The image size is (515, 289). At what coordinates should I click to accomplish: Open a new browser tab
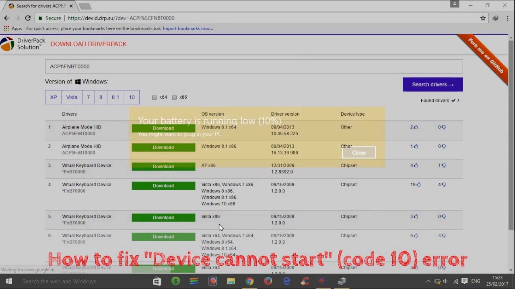tap(85, 6)
